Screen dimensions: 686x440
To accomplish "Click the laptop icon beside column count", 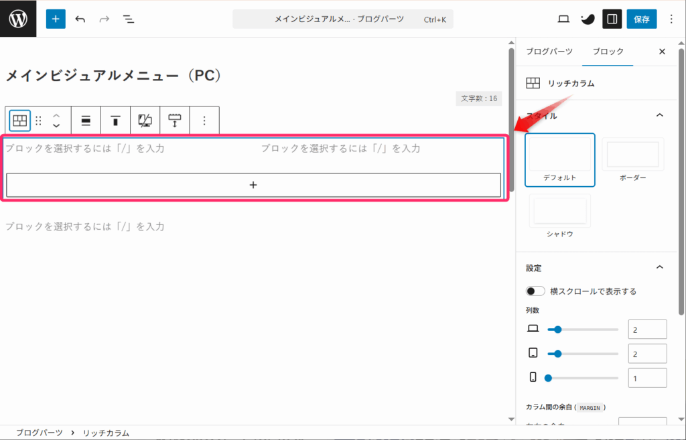I will click(x=533, y=328).
